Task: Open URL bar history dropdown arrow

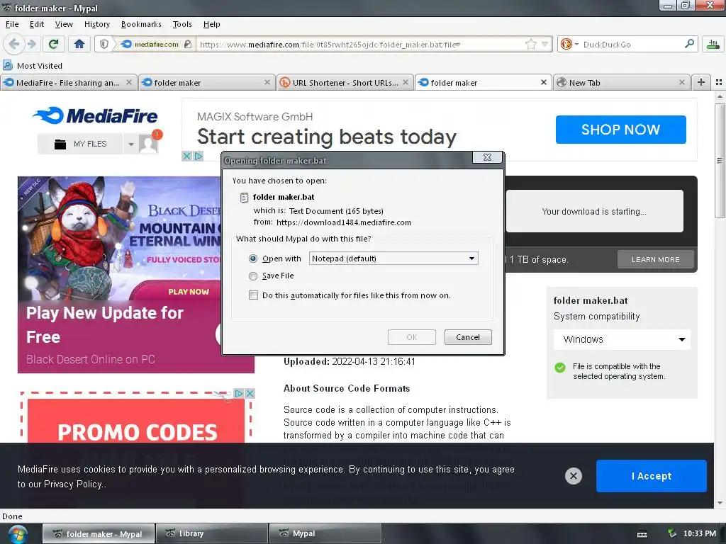Action: click(545, 44)
